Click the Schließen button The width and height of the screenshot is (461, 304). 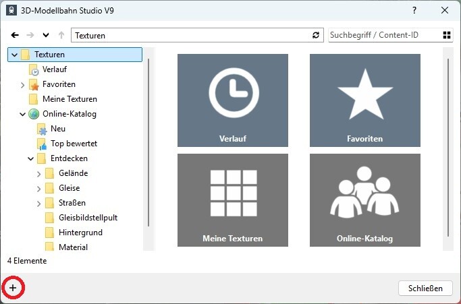[x=425, y=288]
